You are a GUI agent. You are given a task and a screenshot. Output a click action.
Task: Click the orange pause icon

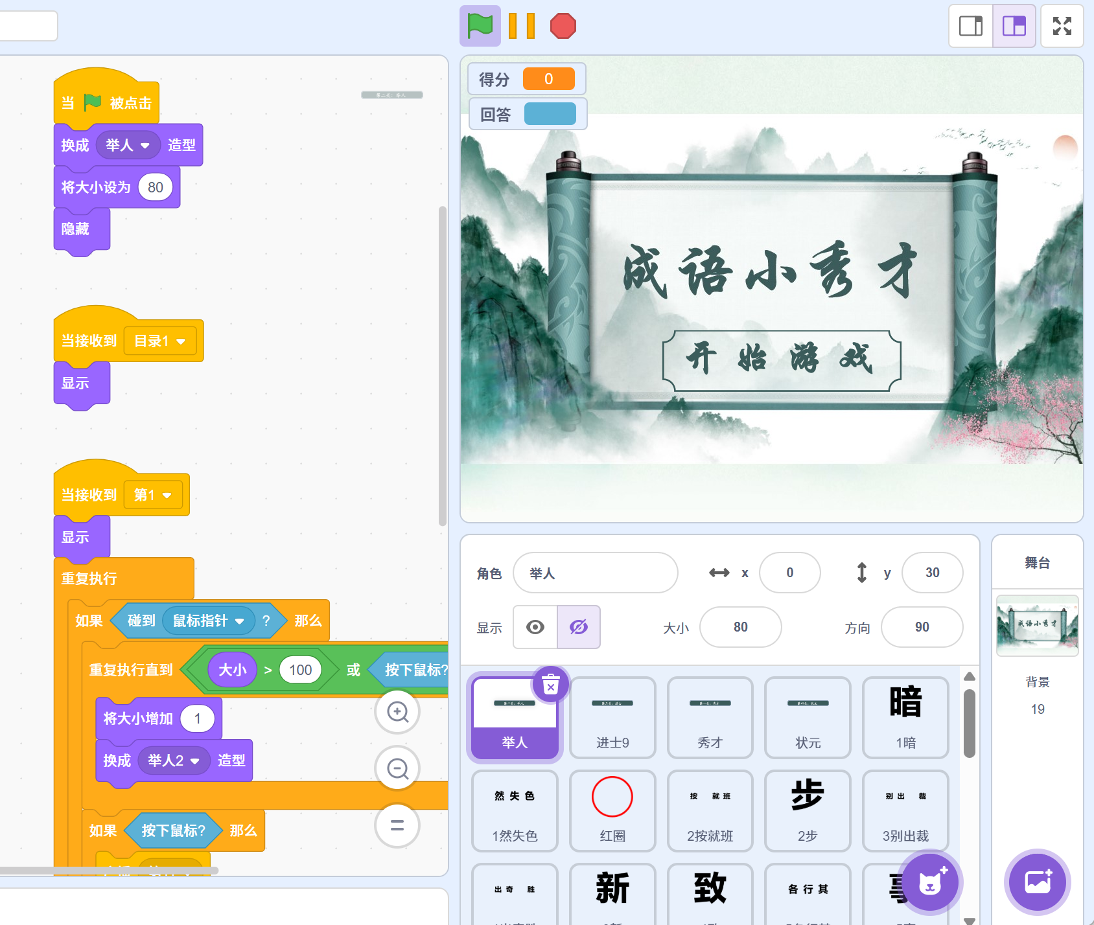coord(522,26)
